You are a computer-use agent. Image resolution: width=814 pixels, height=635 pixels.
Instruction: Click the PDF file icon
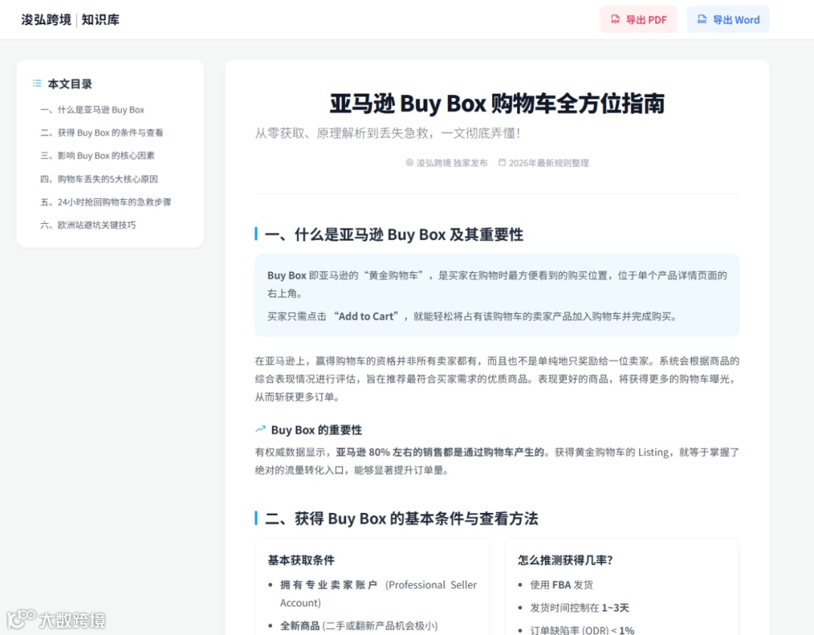coord(615,19)
